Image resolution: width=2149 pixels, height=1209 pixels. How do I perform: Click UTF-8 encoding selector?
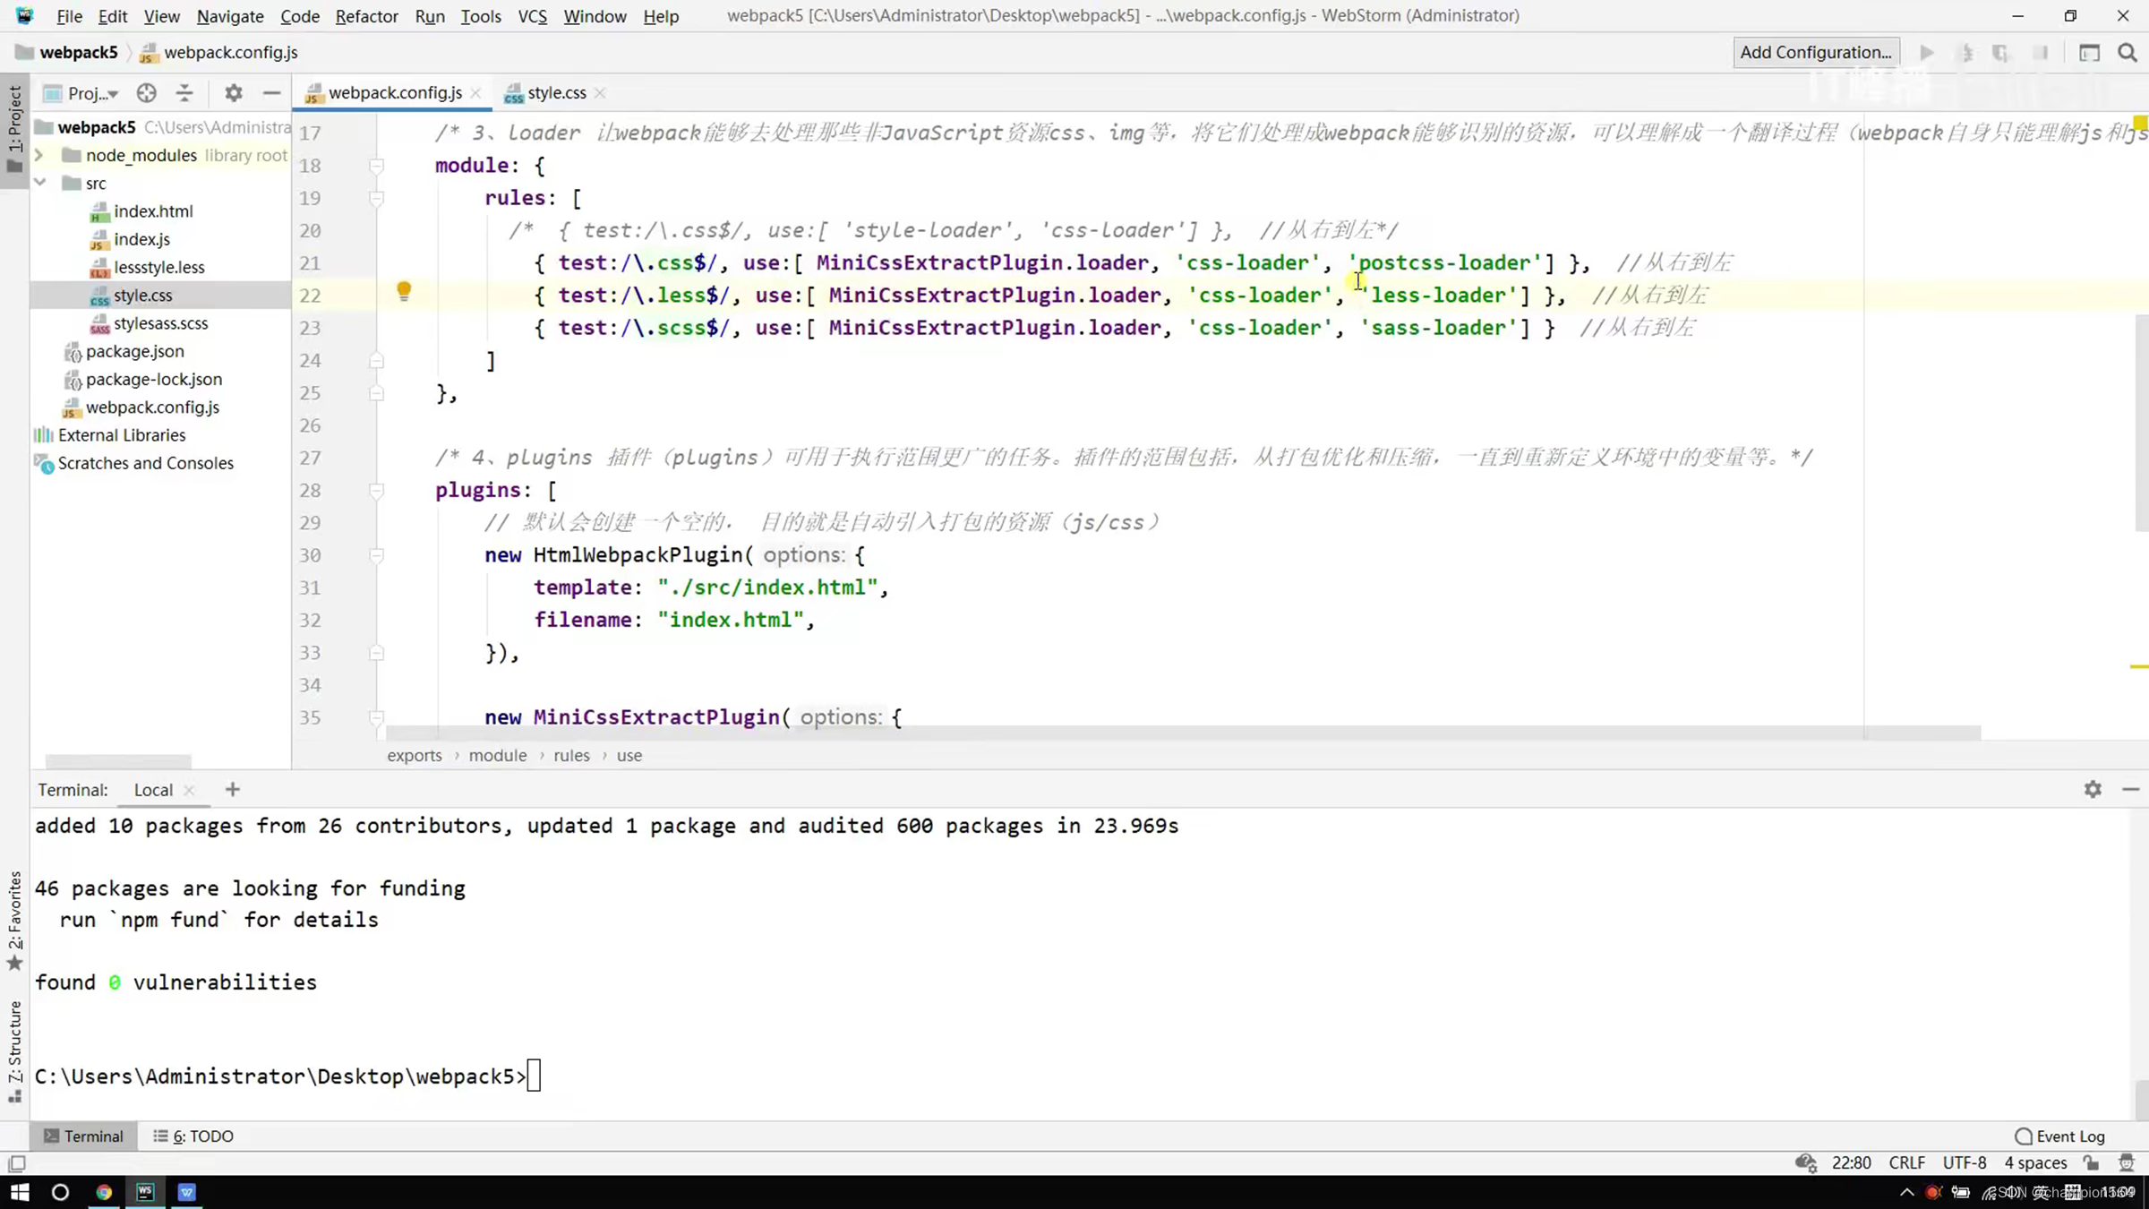[1964, 1162]
